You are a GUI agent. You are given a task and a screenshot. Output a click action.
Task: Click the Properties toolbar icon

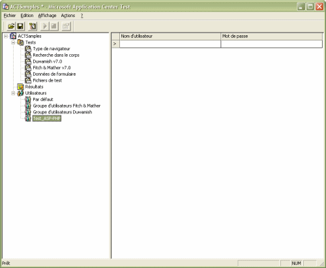tap(66, 26)
